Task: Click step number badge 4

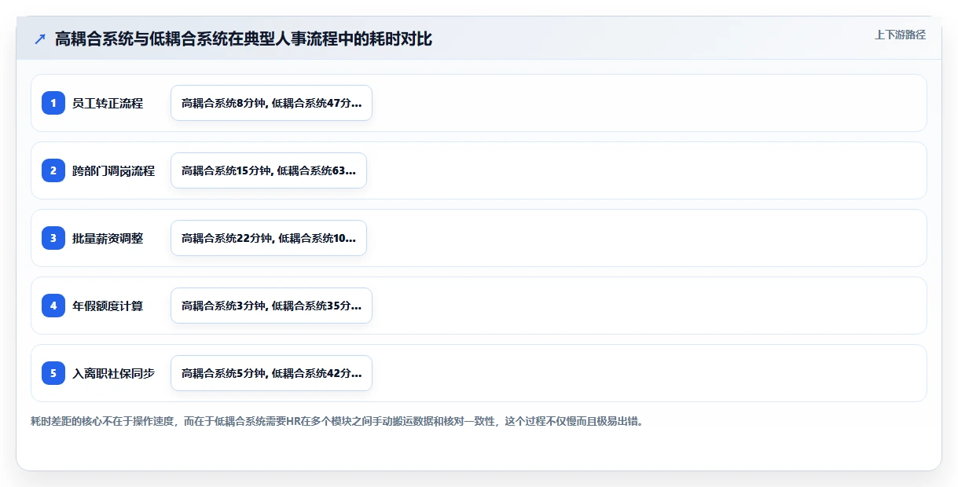Action: (x=53, y=306)
